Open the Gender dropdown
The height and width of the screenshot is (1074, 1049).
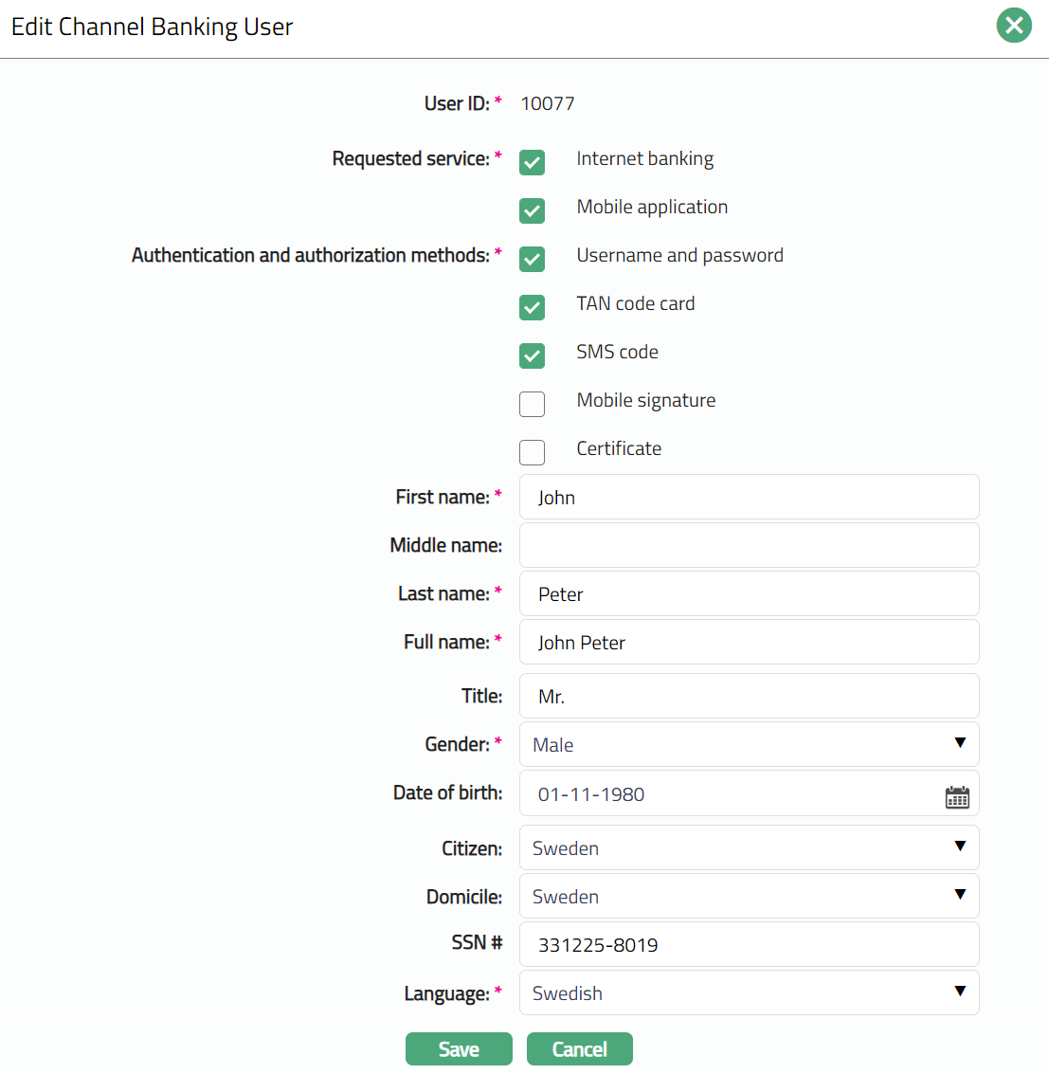click(749, 745)
